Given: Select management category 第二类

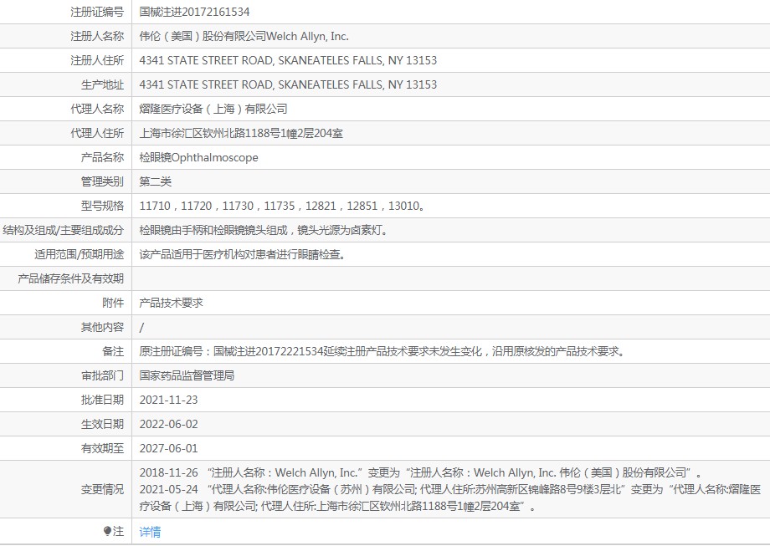Looking at the screenshot, I should [156, 182].
